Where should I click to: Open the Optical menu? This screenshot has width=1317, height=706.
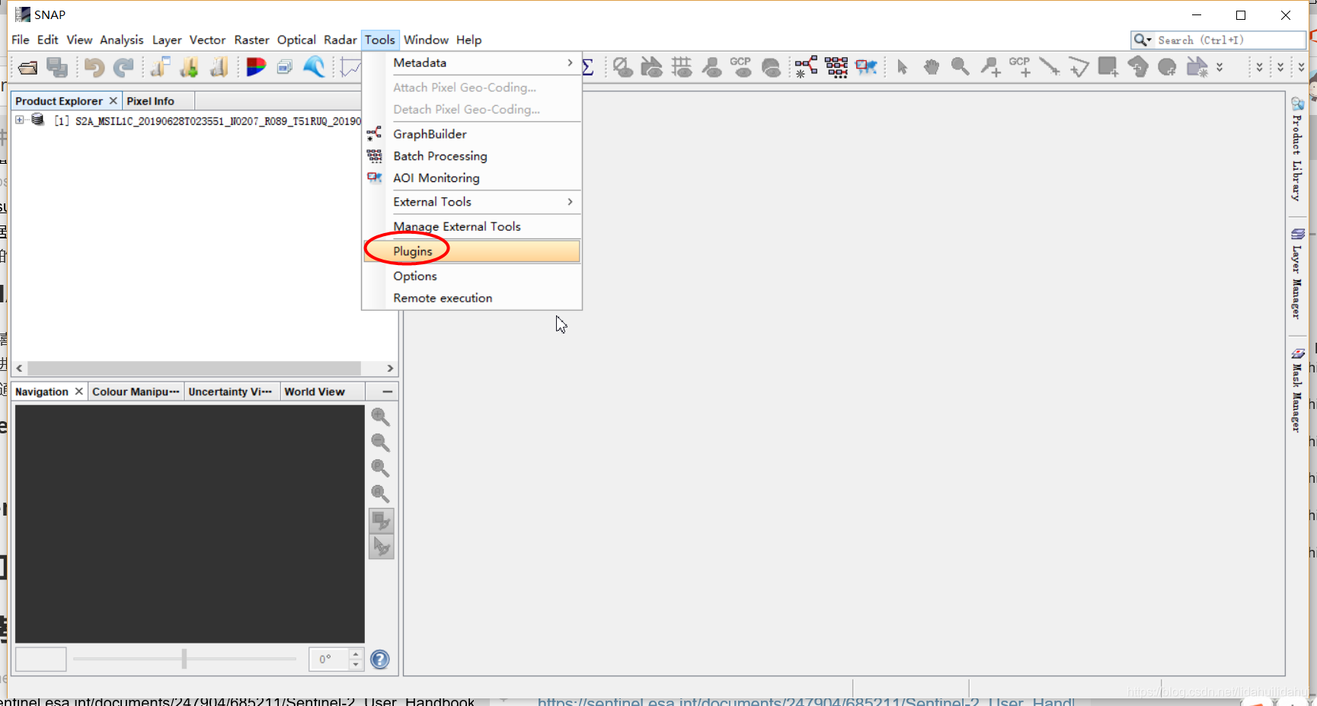[296, 40]
